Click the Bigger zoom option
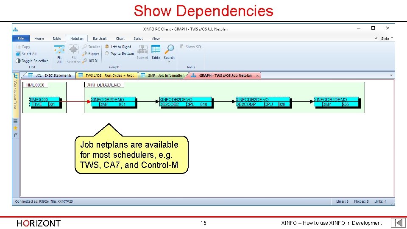 pyautogui.click(x=91, y=54)
